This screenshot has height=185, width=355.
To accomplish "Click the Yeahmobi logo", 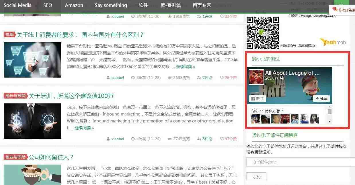I will click(333, 42).
